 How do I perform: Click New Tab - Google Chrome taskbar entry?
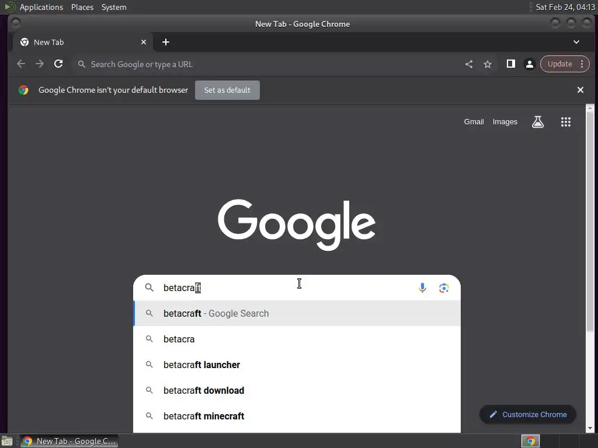69,441
